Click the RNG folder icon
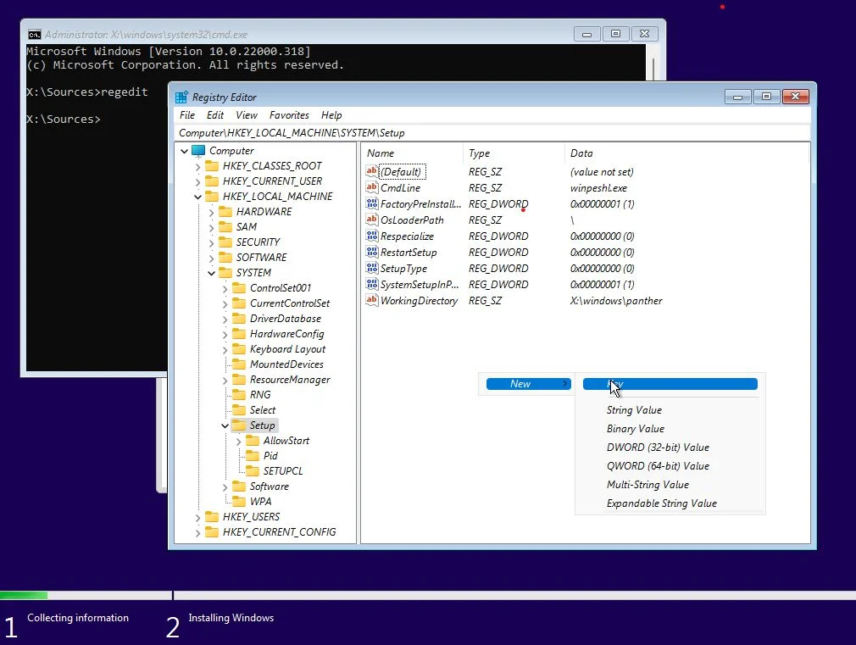This screenshot has width=856, height=645. [x=239, y=395]
